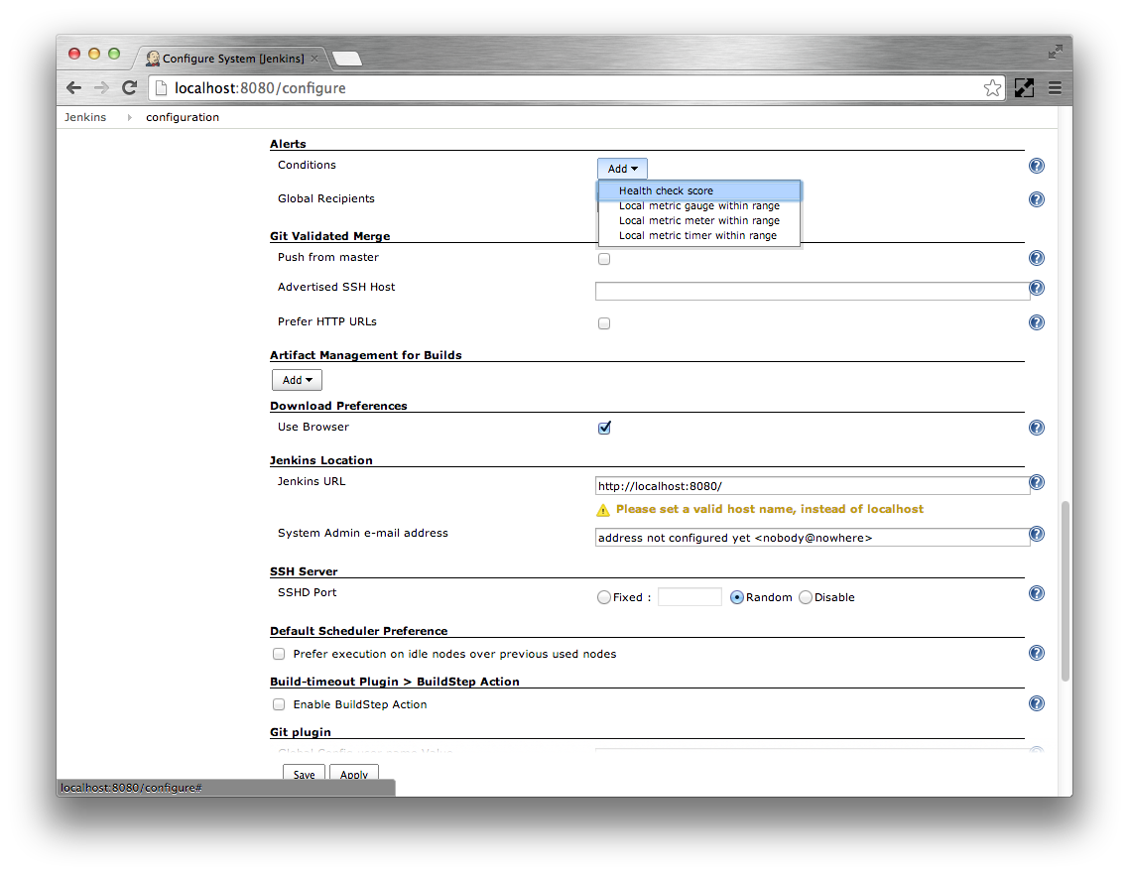Edit the Jenkins URL field
The width and height of the screenshot is (1129, 875).
(813, 486)
